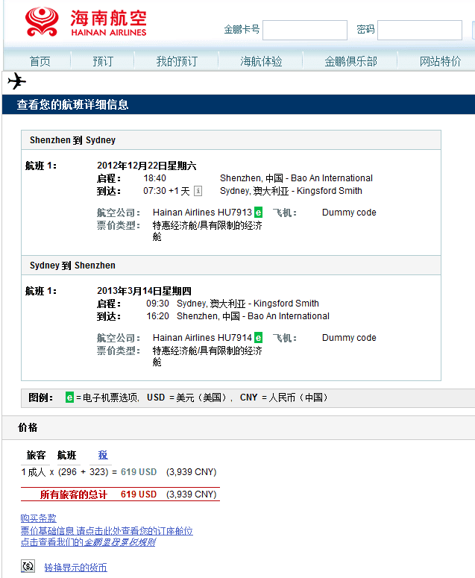
Task: Click the black airplane icon
Action: (x=16, y=81)
